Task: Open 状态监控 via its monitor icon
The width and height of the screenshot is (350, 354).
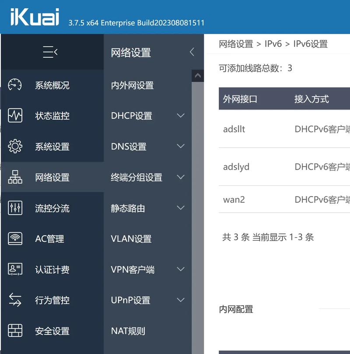Action: point(15,116)
